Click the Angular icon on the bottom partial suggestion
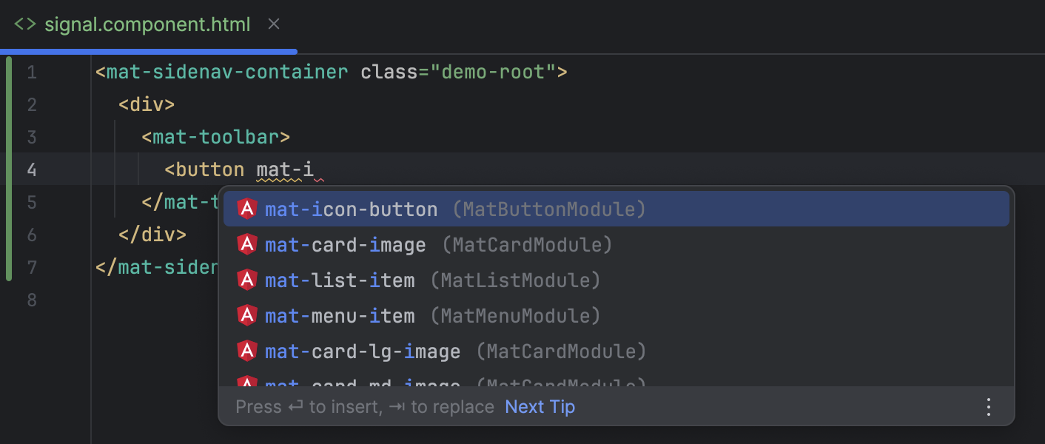 [x=247, y=382]
